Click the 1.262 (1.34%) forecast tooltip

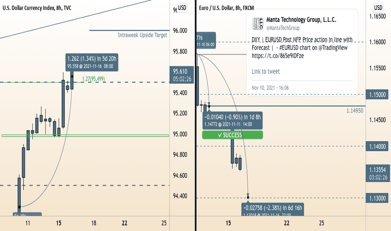point(92,62)
